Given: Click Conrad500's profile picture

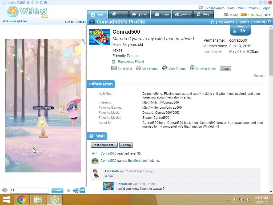Looking at the screenshot, I should tap(100, 37).
